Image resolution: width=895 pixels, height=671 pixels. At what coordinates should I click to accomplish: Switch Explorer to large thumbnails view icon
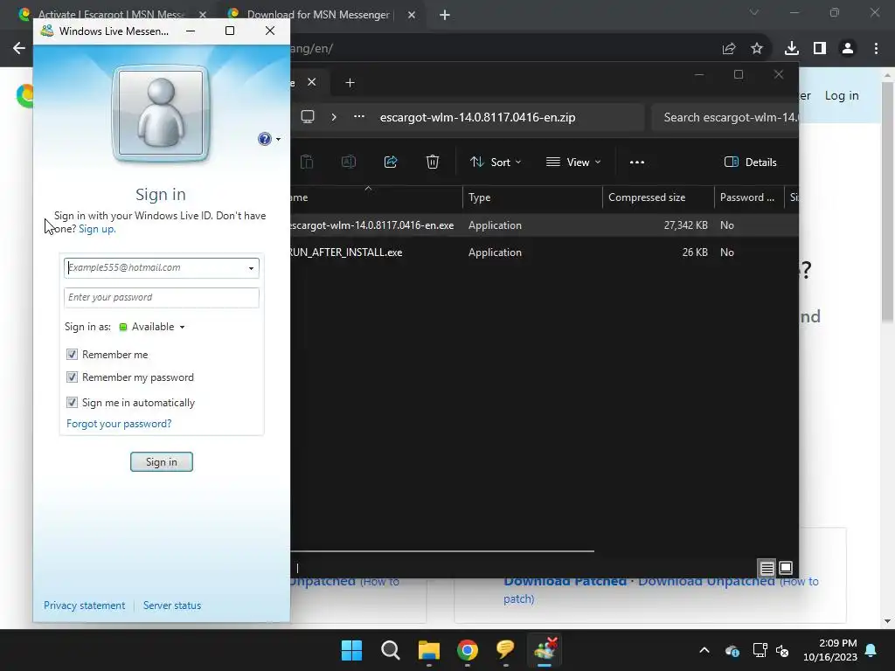(x=786, y=568)
